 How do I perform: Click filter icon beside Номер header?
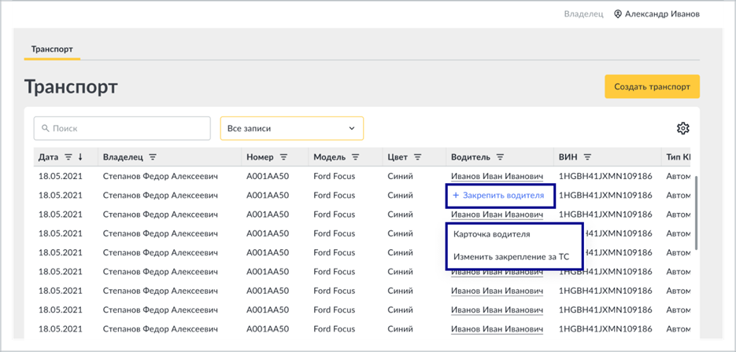pyautogui.click(x=283, y=157)
